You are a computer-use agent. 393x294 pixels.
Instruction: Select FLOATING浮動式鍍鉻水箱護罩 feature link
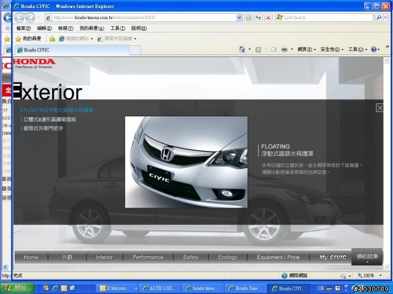point(57,110)
